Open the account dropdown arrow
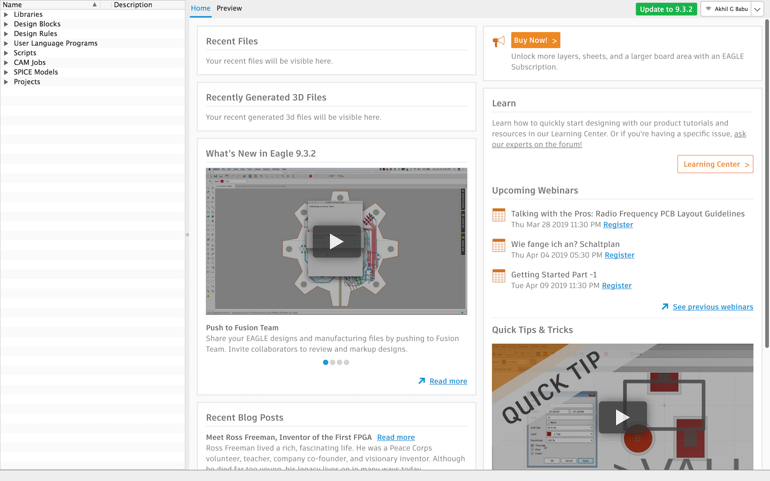The width and height of the screenshot is (770, 481). tap(757, 9)
